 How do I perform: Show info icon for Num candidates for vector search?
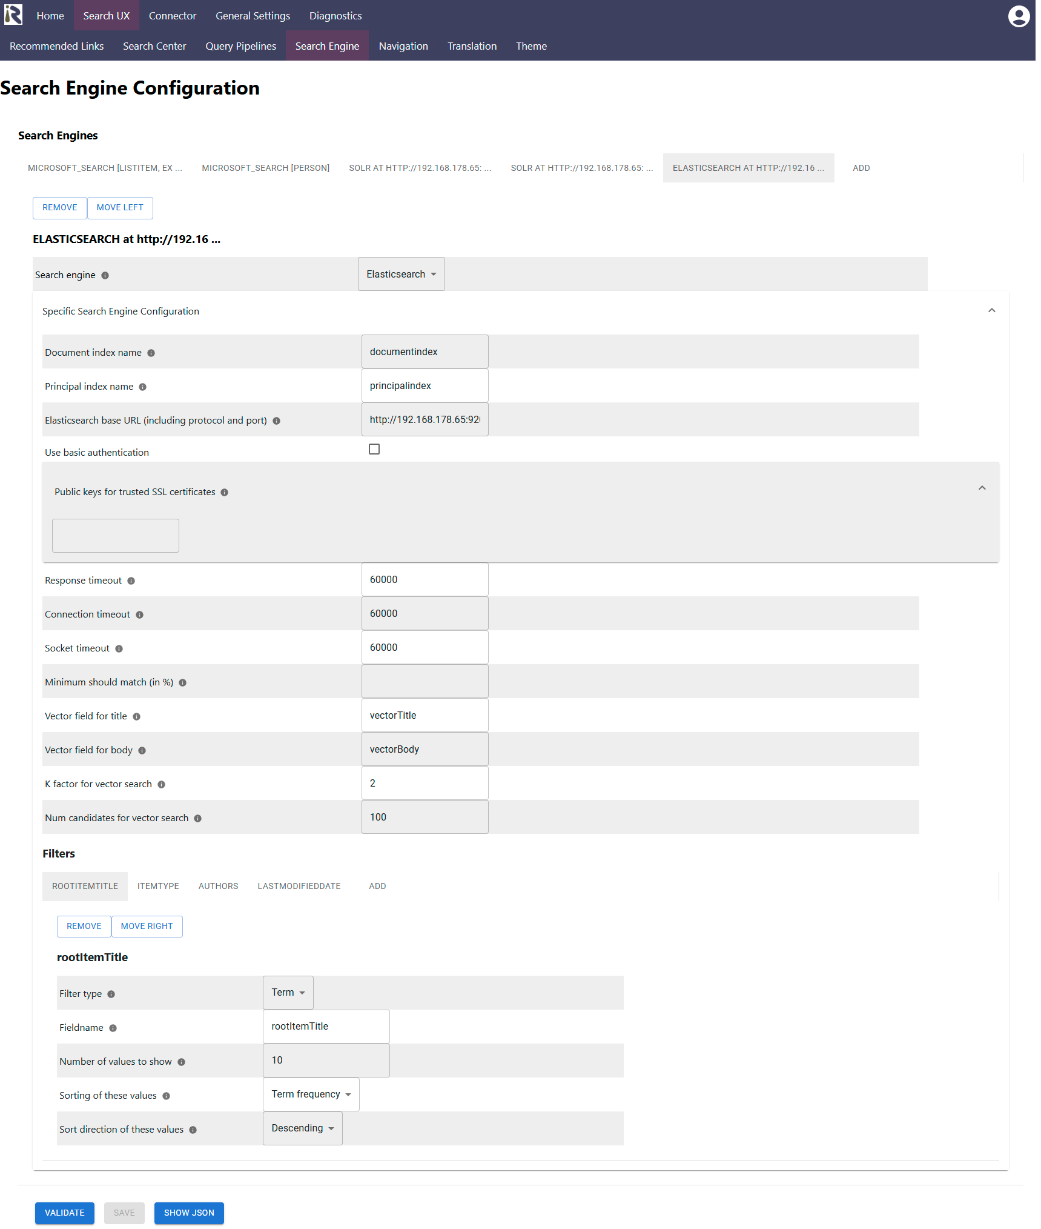[198, 819]
